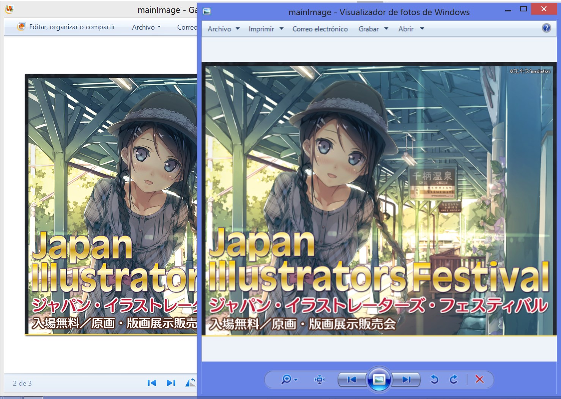The image size is (561, 399).
Task: Click the blue help question mark icon
Action: tap(546, 28)
